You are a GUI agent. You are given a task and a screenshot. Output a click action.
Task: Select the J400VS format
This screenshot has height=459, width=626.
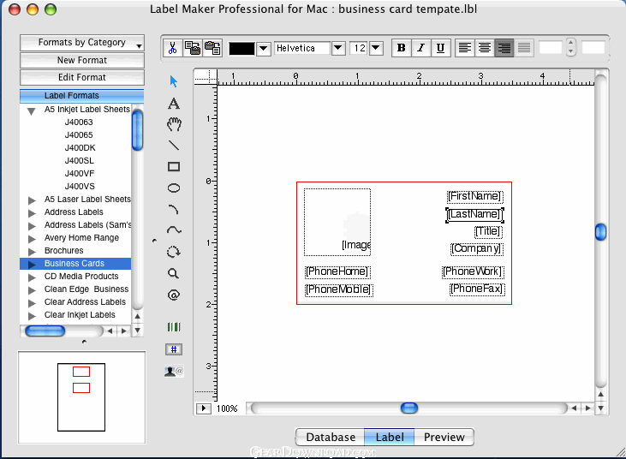pyautogui.click(x=80, y=187)
